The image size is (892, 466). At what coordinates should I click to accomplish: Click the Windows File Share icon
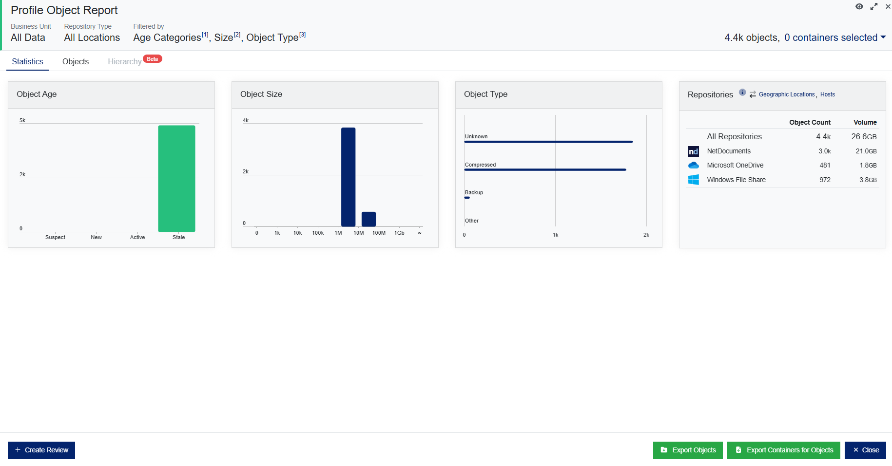pos(693,179)
